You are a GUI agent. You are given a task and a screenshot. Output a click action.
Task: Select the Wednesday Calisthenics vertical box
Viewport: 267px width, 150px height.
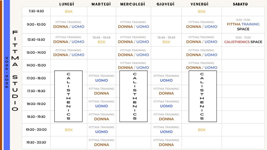[133, 96]
